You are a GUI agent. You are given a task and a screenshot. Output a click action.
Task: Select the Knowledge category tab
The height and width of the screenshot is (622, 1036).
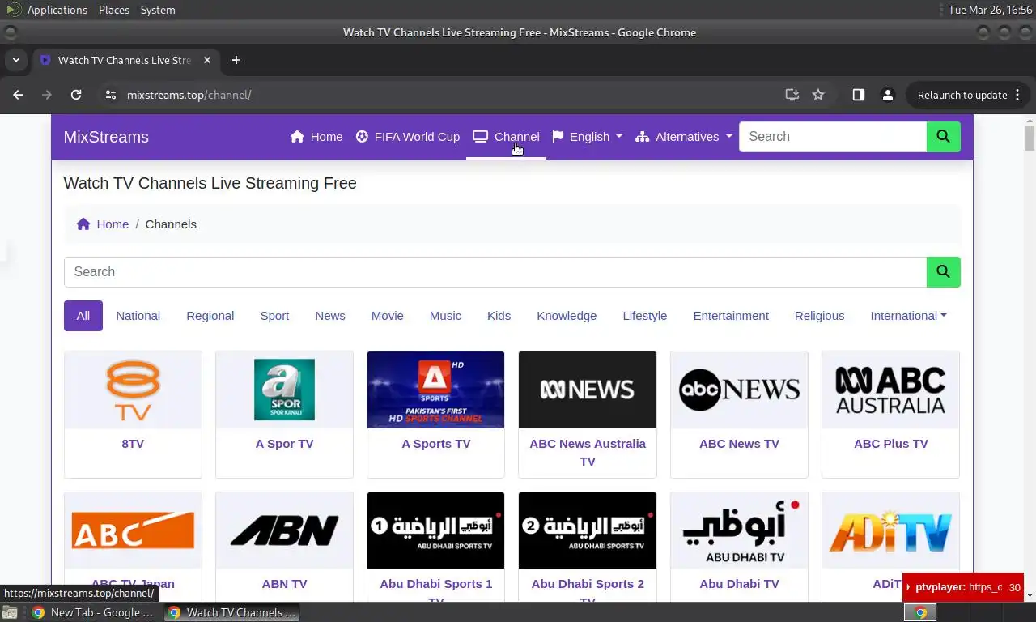pyautogui.click(x=567, y=316)
